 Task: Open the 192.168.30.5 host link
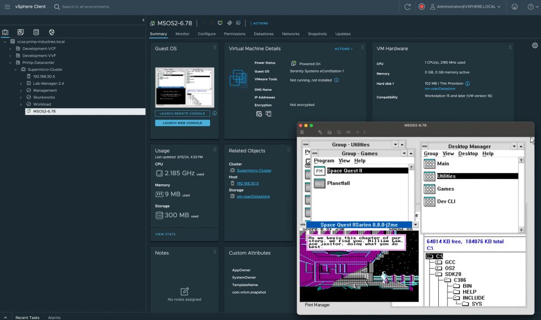click(x=247, y=183)
